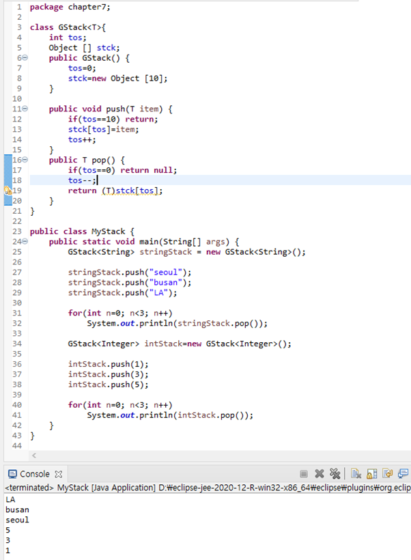
Task: Click 'class GStack<T>{' declaration text
Action: coord(68,27)
